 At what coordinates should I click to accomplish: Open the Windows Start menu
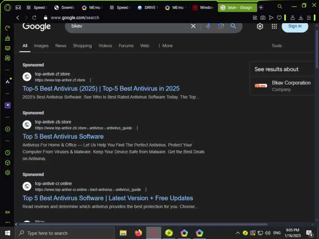tap(7, 233)
